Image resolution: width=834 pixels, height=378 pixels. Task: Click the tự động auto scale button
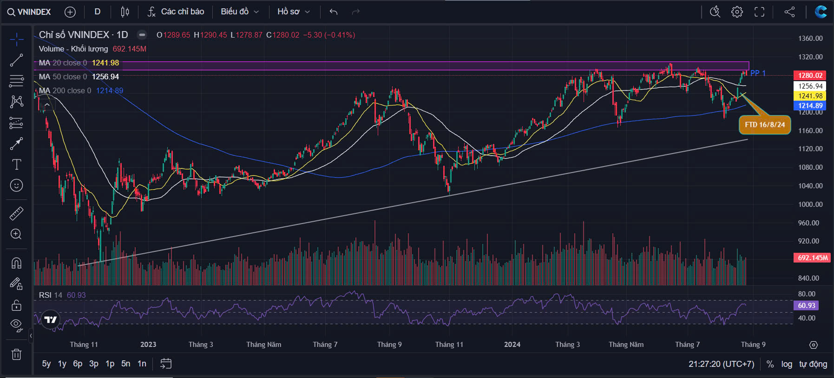tap(813, 364)
